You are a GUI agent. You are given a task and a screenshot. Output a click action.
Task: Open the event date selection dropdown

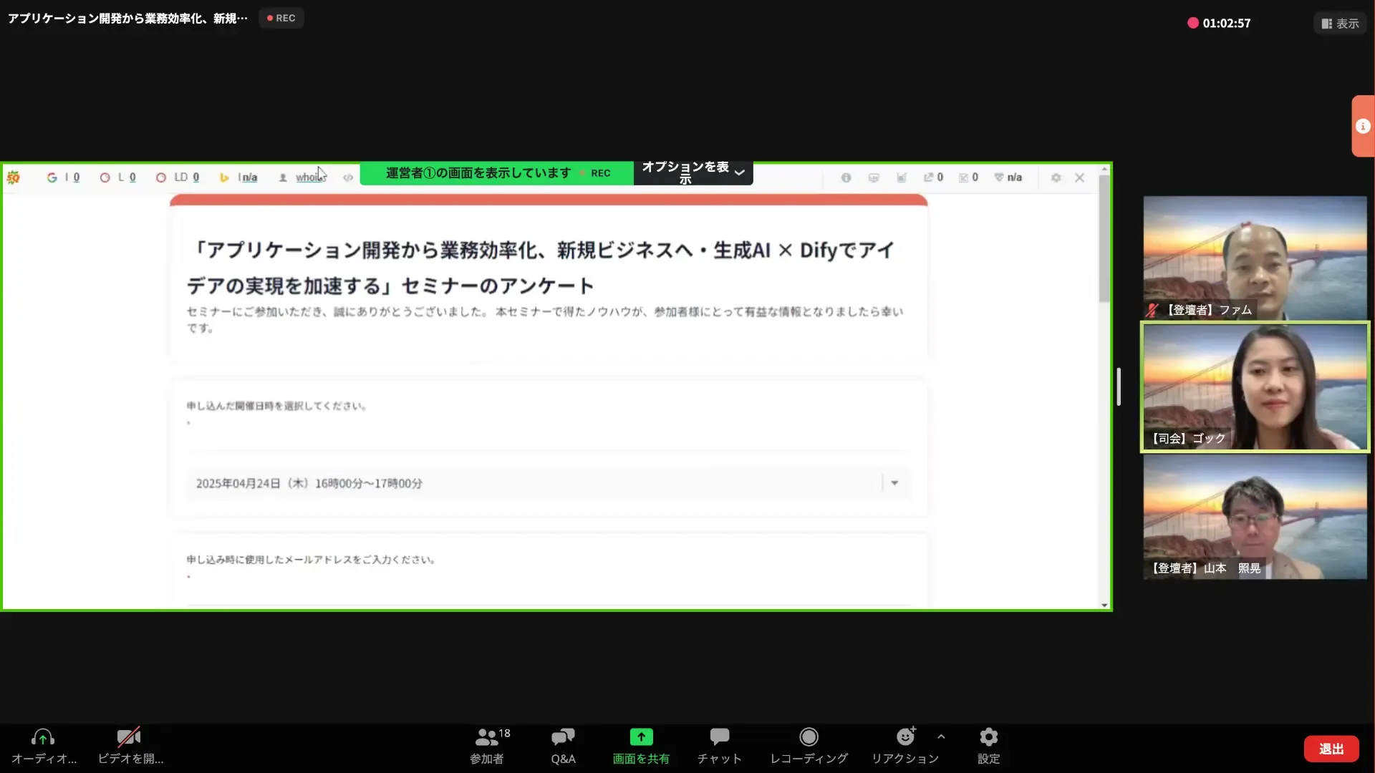click(548, 484)
